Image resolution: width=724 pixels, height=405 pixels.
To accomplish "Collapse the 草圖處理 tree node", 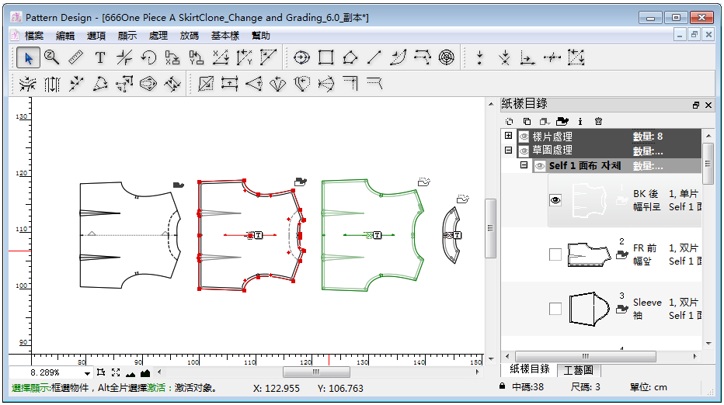I will (x=509, y=151).
